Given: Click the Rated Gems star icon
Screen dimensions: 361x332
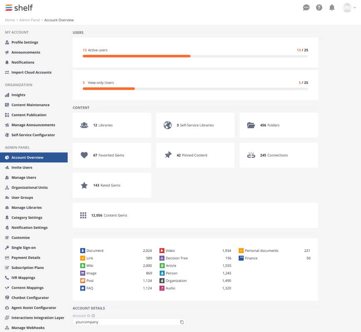Looking at the screenshot, I should [x=84, y=185].
